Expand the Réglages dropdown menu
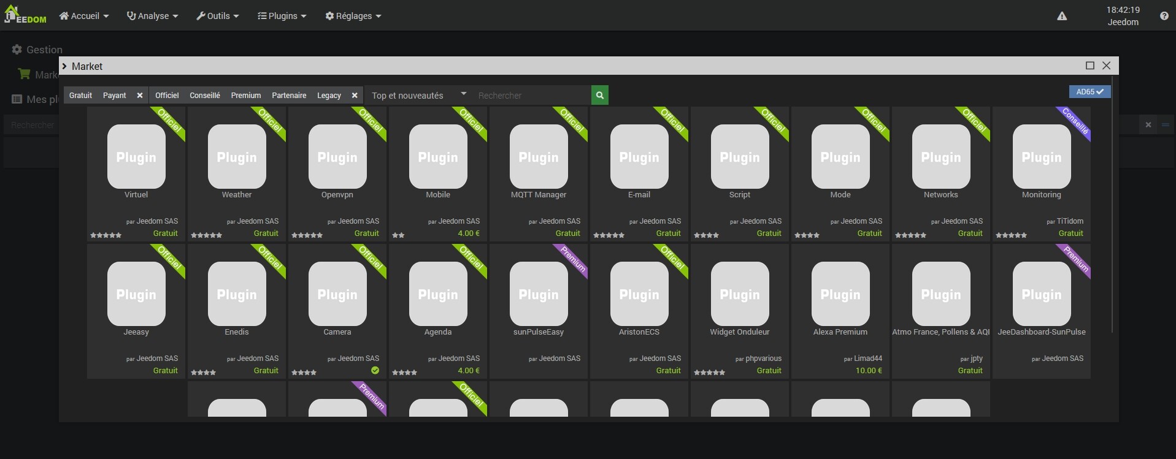 353,16
